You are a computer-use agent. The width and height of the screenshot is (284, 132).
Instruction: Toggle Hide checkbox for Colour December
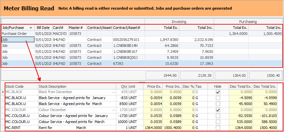click(x=218, y=110)
